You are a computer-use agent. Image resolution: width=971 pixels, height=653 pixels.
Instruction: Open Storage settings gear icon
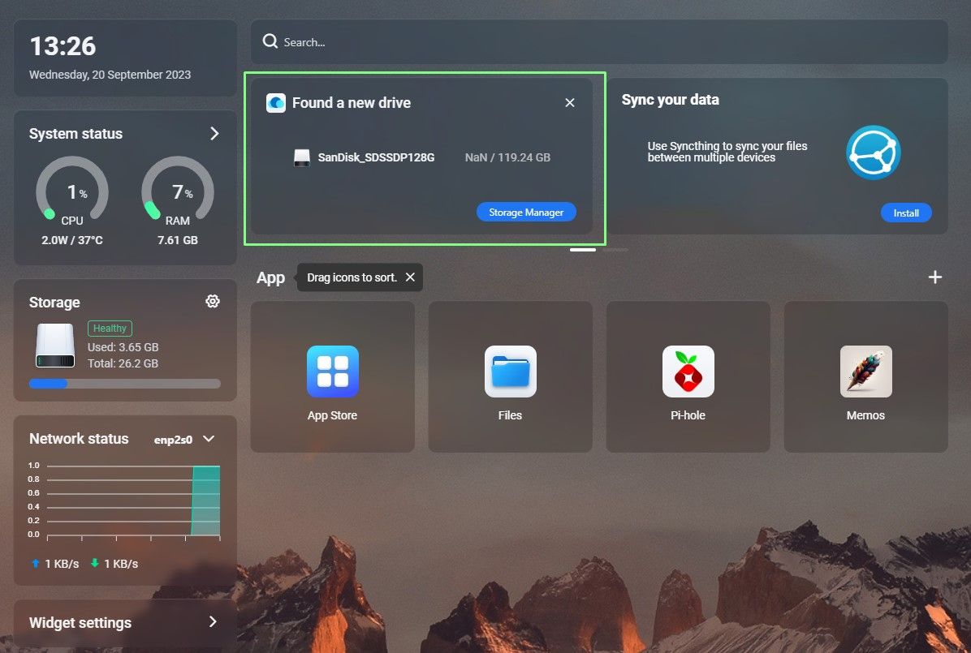[x=213, y=302]
